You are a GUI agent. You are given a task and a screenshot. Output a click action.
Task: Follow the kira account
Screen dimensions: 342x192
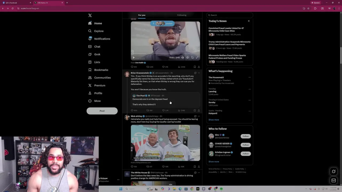246,136
